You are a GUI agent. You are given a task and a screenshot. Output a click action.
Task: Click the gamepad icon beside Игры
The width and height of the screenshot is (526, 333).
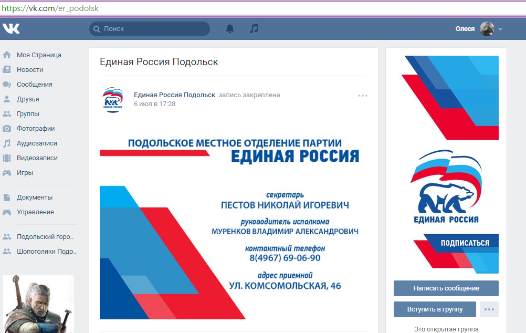pos(7,173)
